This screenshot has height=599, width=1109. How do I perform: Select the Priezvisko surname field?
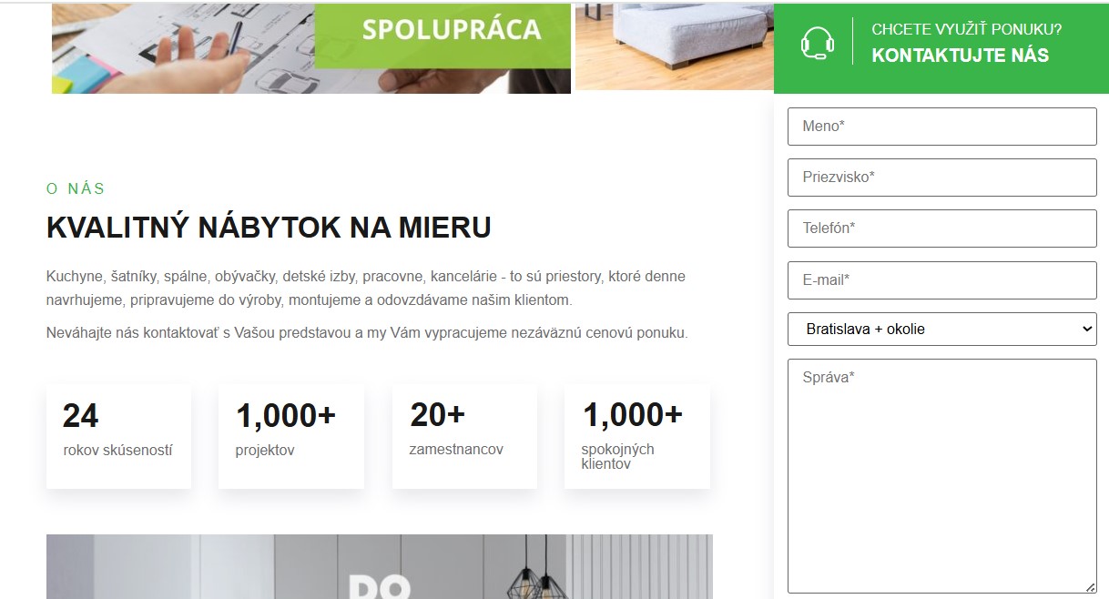(941, 178)
